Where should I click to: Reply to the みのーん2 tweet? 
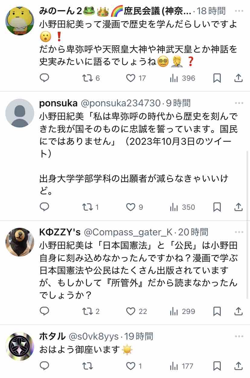pyautogui.click(x=44, y=78)
